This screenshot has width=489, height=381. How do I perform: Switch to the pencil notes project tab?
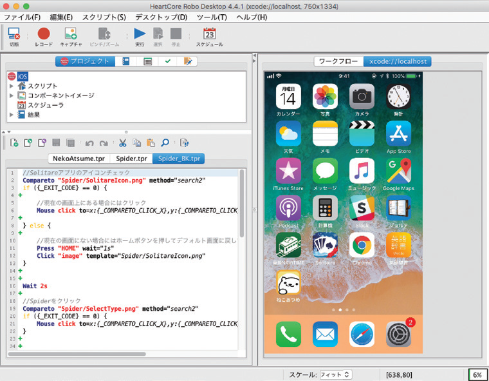(187, 61)
